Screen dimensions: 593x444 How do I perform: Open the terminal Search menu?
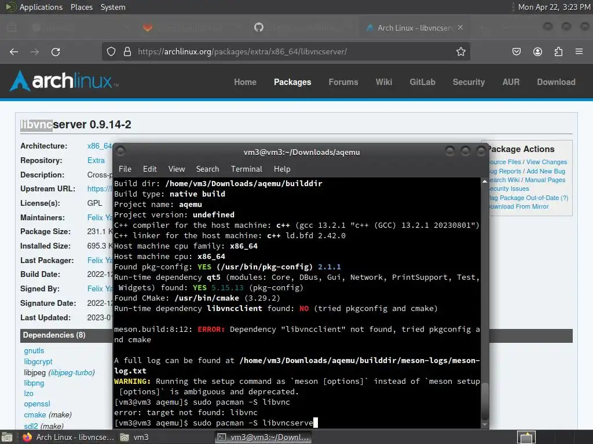[x=207, y=169]
